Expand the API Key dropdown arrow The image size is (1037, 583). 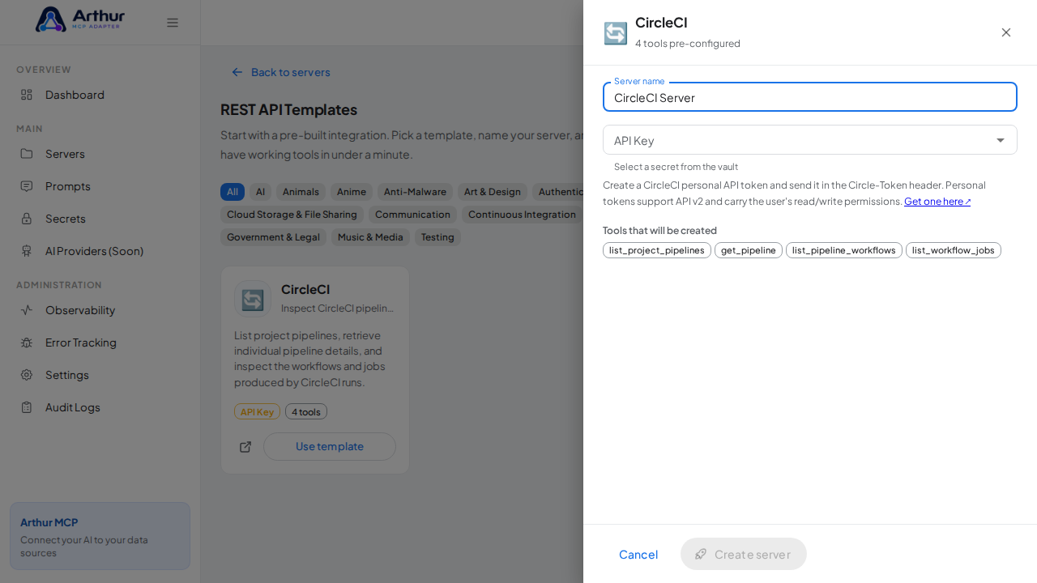1001,140
